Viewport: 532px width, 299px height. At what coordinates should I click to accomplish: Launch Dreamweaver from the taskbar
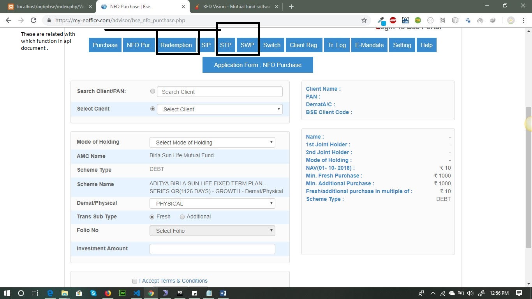coord(122,293)
